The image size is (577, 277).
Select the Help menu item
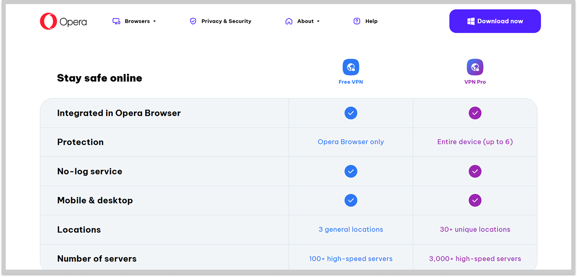pos(371,21)
